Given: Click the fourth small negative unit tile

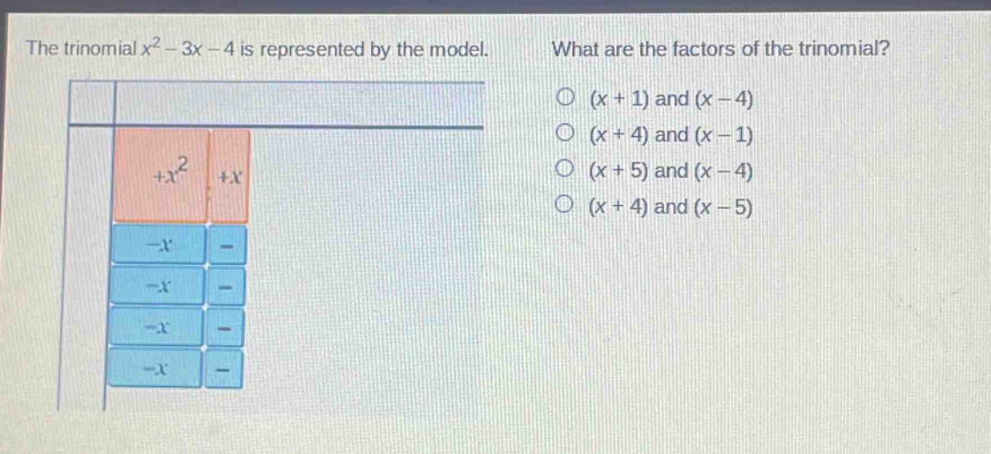Looking at the screenshot, I should pos(223,368).
